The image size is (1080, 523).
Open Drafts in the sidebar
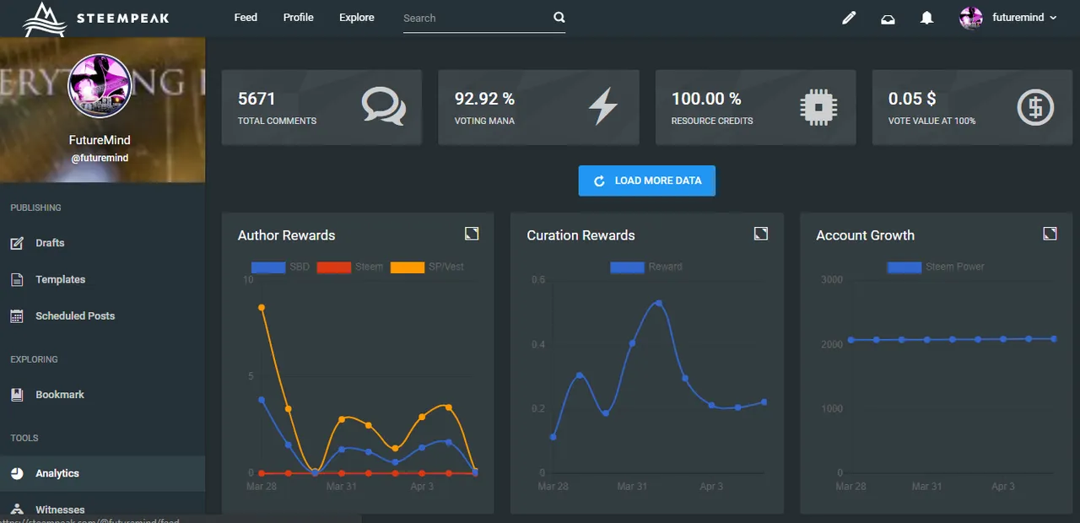click(50, 243)
